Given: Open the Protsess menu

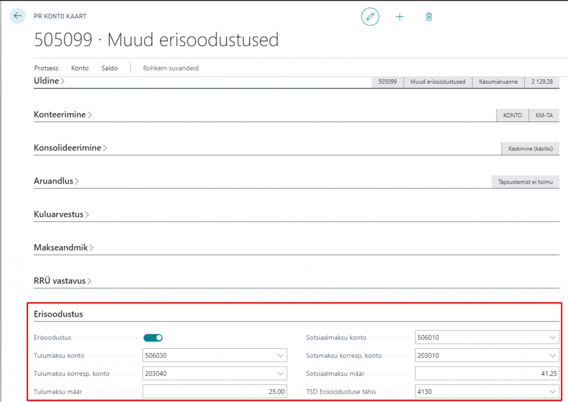Looking at the screenshot, I should 46,68.
